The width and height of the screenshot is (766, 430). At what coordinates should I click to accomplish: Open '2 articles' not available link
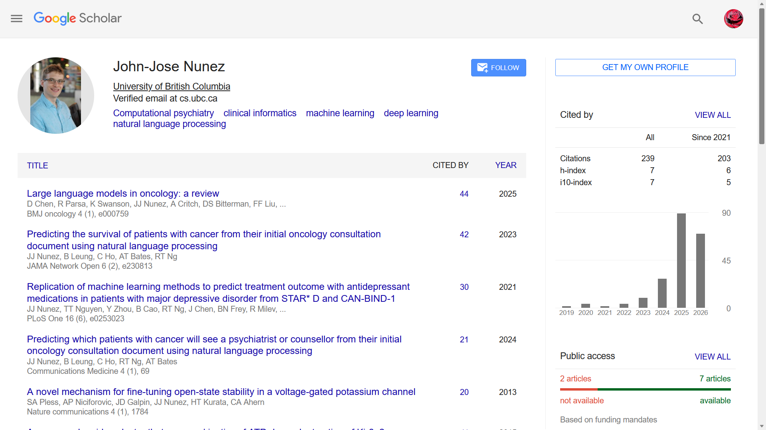575,379
